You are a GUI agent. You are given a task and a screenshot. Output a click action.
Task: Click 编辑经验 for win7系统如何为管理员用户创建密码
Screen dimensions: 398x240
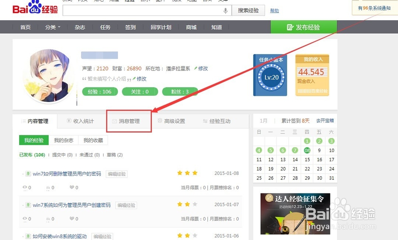pos(126,205)
